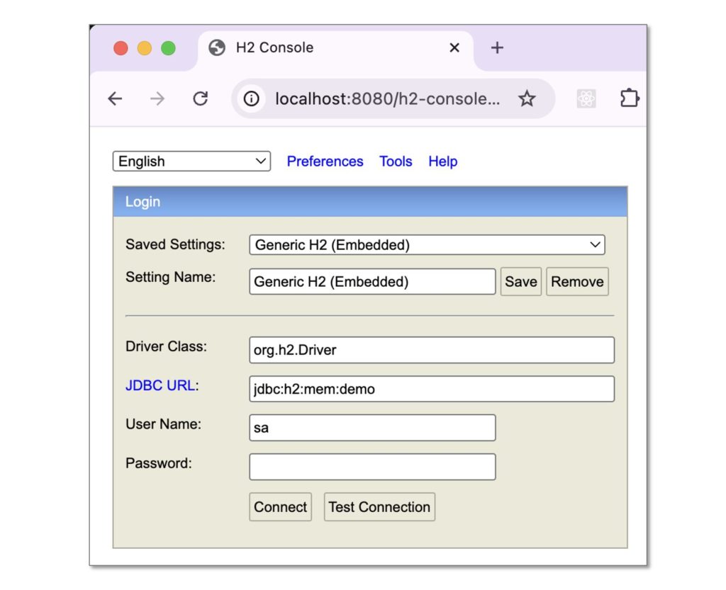Click Save next to Setting Name

520,282
